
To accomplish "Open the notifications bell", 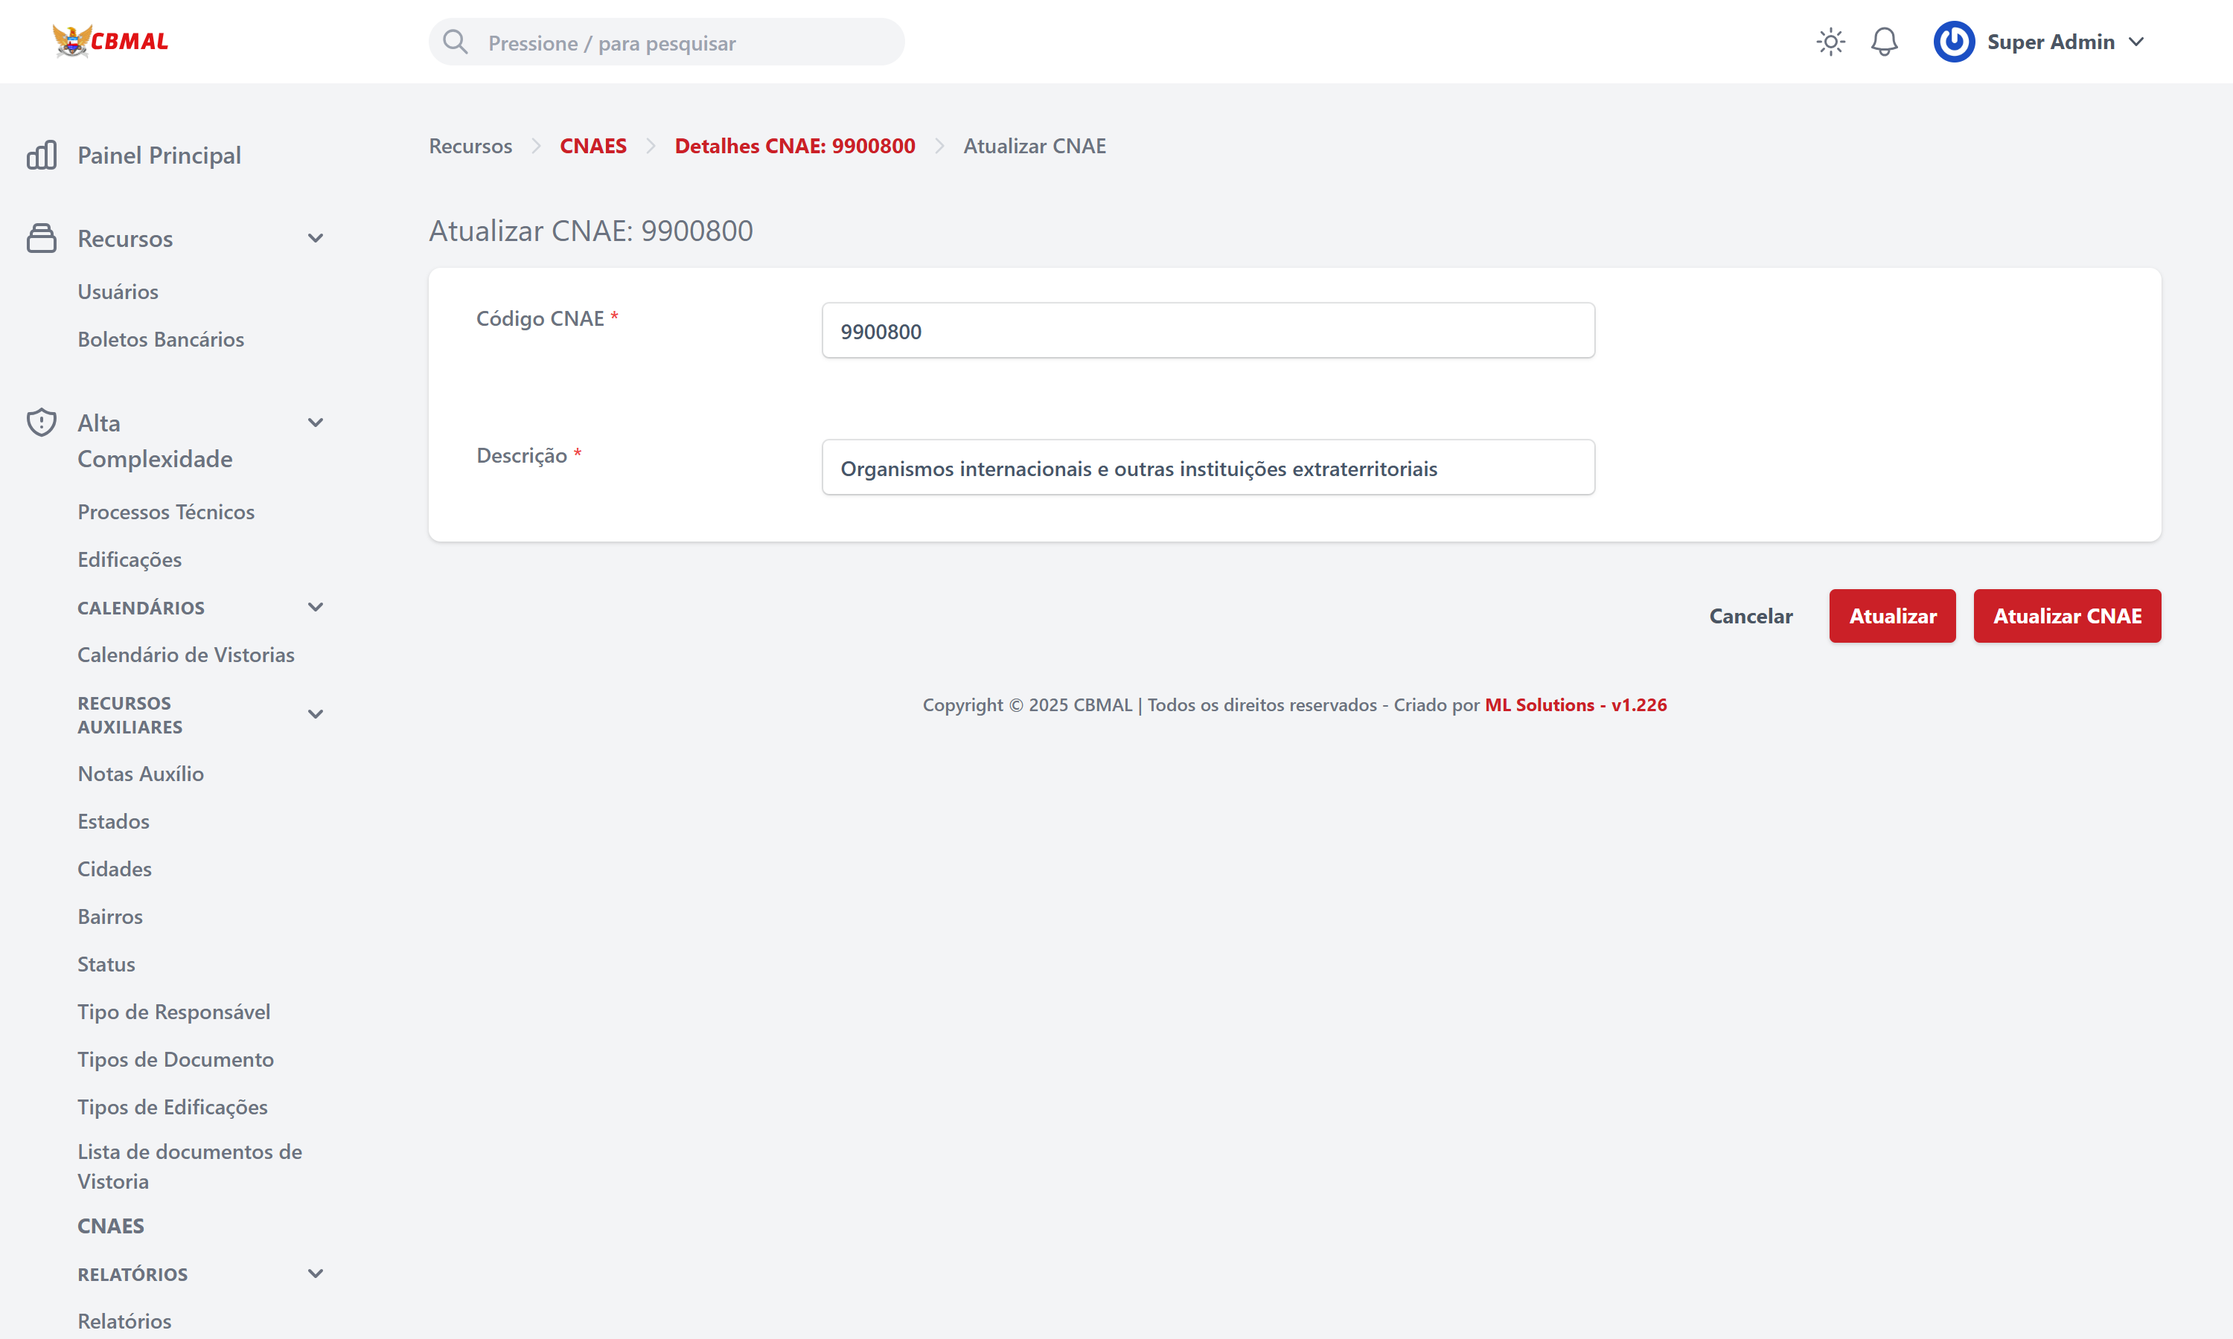I will [1884, 42].
